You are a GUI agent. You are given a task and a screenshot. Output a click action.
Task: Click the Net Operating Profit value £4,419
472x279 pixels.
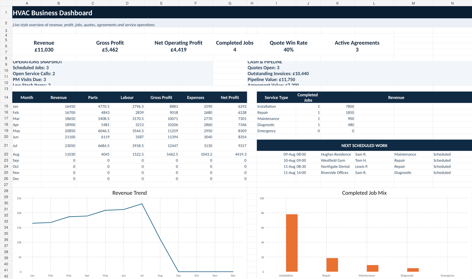click(x=178, y=50)
